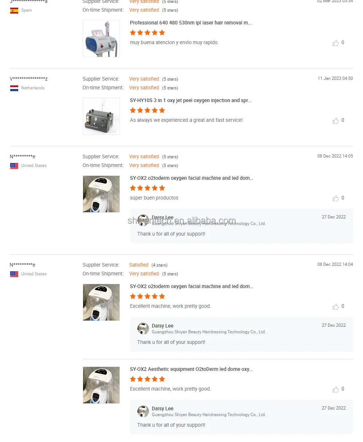Open 'SY-OX2 Aesthetic equipment O2toDerm' product link
The height and width of the screenshot is (442, 363).
point(191,369)
